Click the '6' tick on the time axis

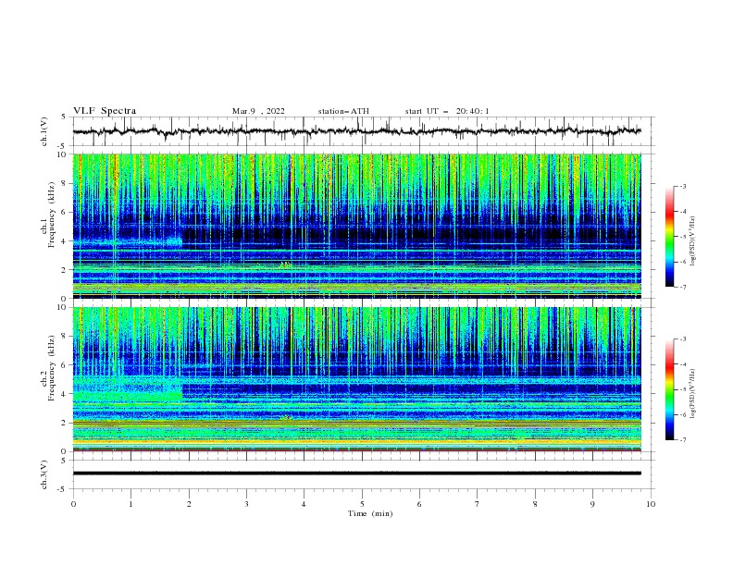(x=420, y=504)
